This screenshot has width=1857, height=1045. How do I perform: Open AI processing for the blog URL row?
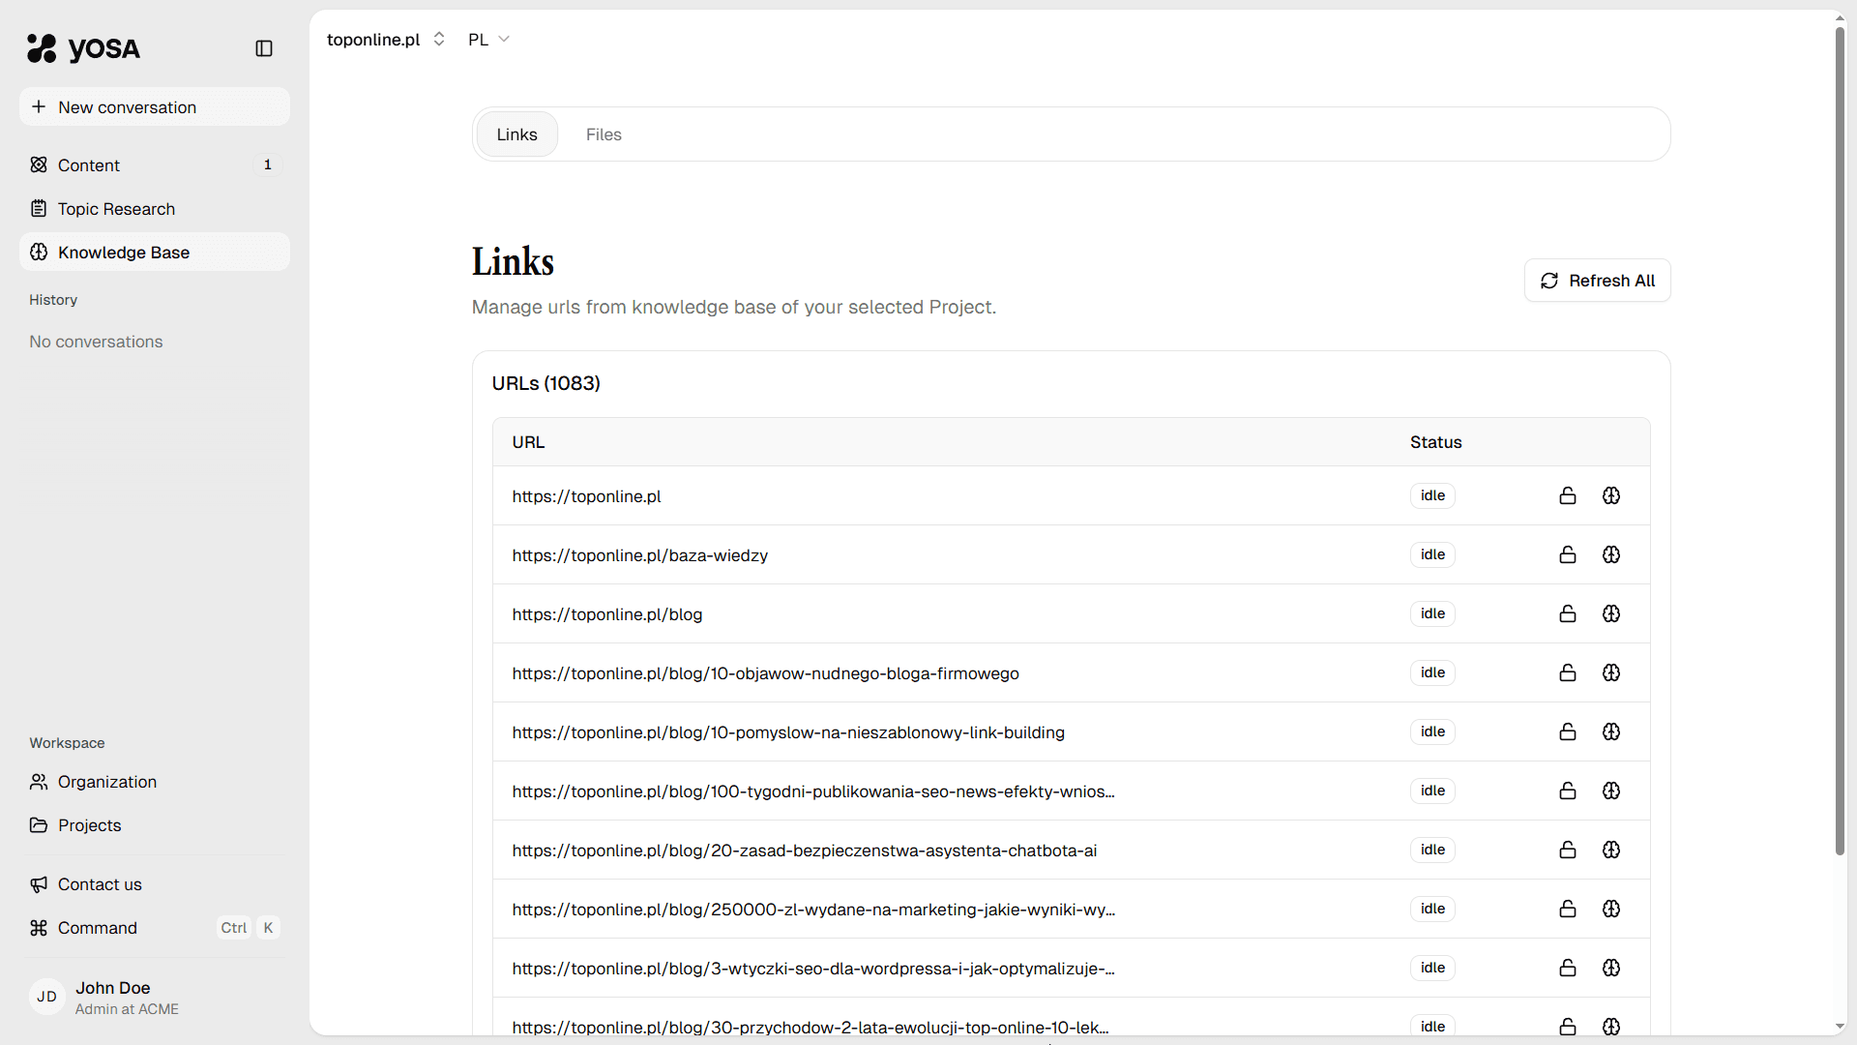coord(1610,613)
